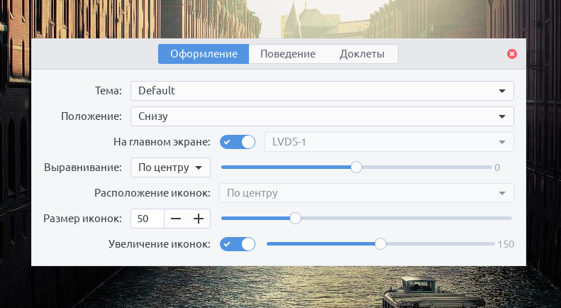561x308 pixels.
Task: Toggle the Увеличение иконок switch
Action: tap(238, 244)
